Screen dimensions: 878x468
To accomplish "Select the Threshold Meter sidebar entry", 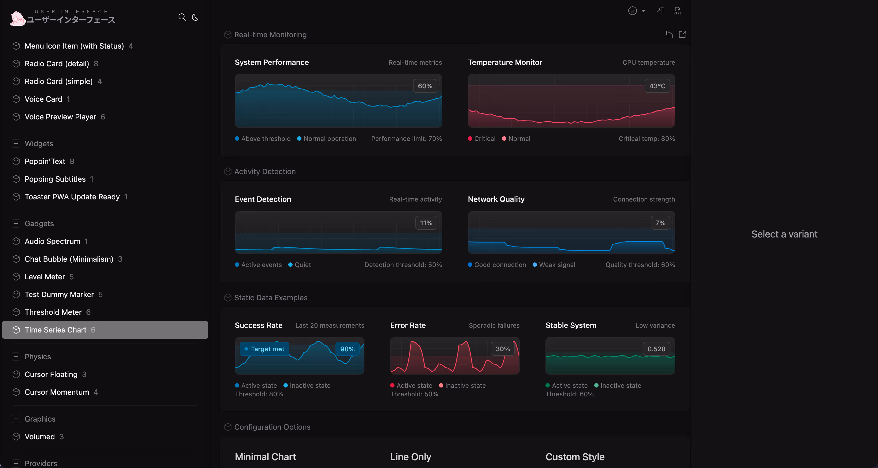I will click(53, 312).
